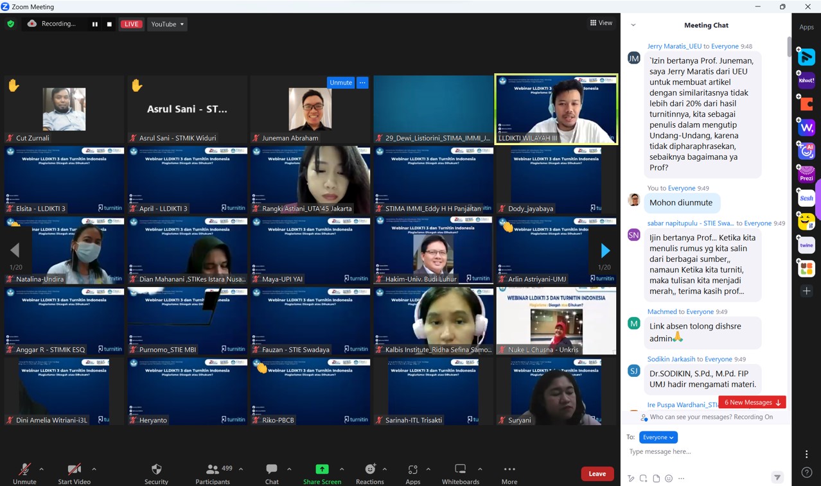Image resolution: width=821 pixels, height=486 pixels.
Task: Click the Type message here field
Action: 706,452
